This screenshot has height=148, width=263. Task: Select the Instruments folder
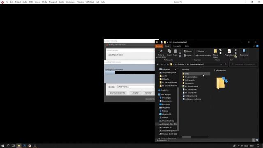coord(190,80)
